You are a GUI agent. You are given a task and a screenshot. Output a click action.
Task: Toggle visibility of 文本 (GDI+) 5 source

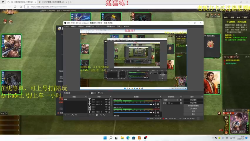click(x=106, y=112)
